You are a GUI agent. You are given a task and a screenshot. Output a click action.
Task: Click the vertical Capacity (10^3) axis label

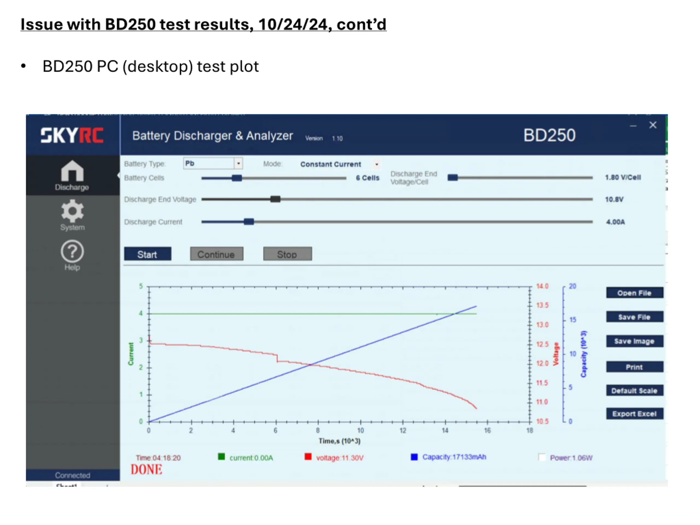pos(584,354)
